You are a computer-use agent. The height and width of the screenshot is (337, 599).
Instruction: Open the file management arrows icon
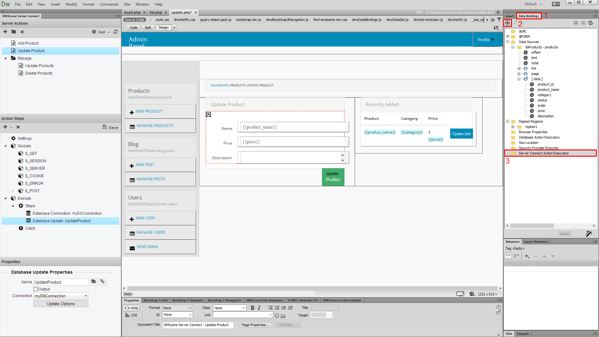point(496,28)
